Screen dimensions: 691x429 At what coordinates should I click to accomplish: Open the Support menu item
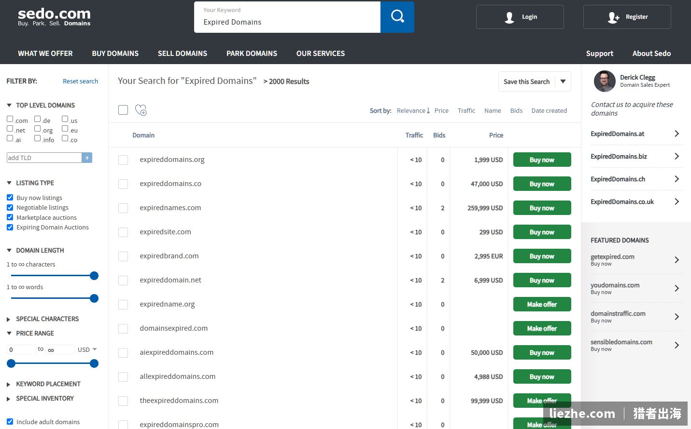click(x=600, y=54)
